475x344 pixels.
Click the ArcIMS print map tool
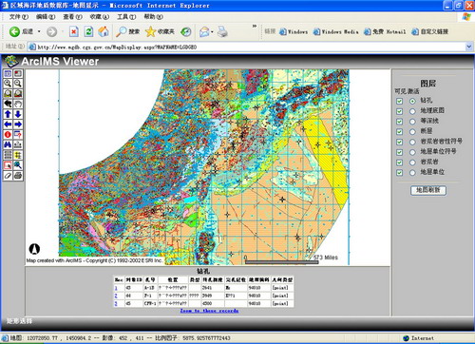[18, 175]
